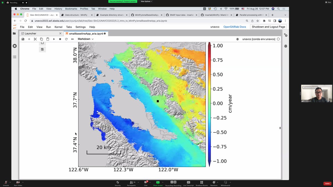Viewport: 333px width, 187px height.
Task: Open a new Chrome tab with the plus button
Action: tap(273, 15)
